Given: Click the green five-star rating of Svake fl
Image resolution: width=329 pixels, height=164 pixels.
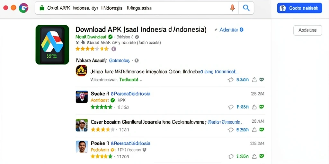Looking at the screenshot, I should (102, 107).
